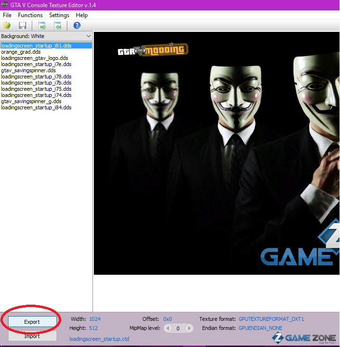This screenshot has height=347, width=340.
Task: Click the open file folder toolbar icon
Action: [x=7, y=26]
